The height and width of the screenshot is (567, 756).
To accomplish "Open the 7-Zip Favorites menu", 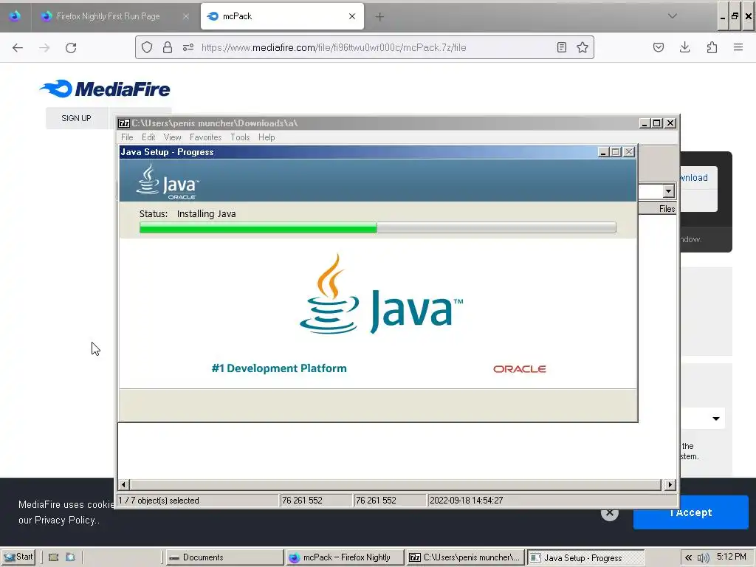I will pyautogui.click(x=205, y=137).
